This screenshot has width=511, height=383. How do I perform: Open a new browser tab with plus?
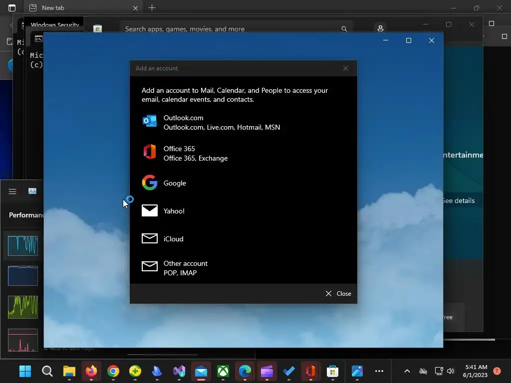tap(152, 8)
